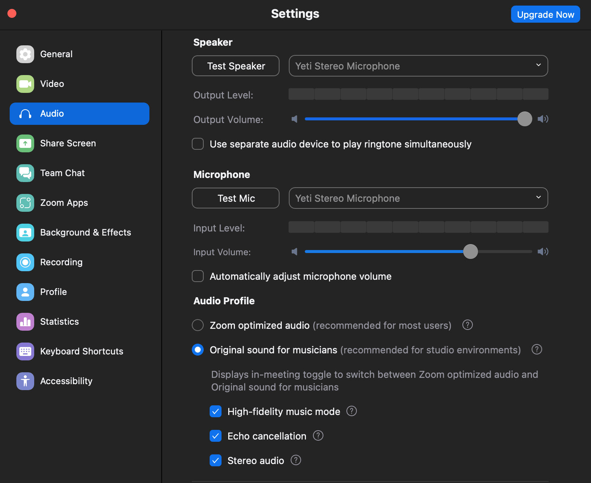Go to General settings
Image resolution: width=591 pixels, height=483 pixels.
(x=80, y=54)
